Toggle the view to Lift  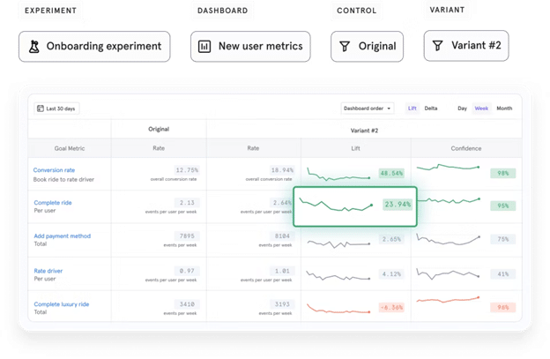pos(412,108)
